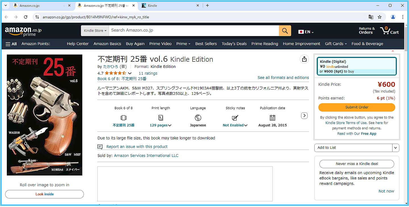Expand the Sticky notes Not Enabled popup
Screen dimensions: 409x207
(235, 125)
